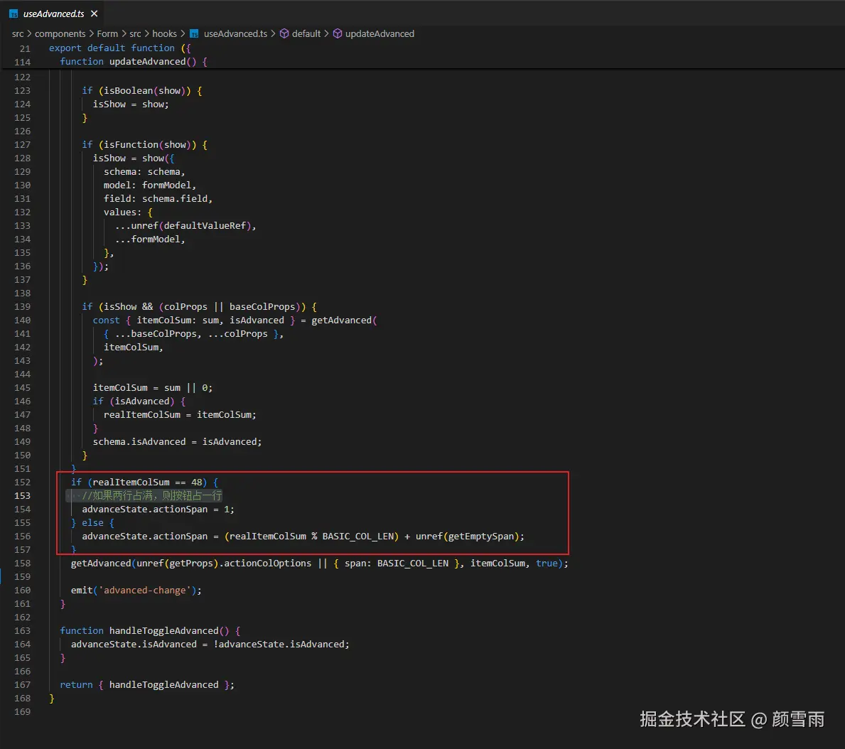
Task: Open 'Form' breadcrumb segment
Action: [x=107, y=34]
